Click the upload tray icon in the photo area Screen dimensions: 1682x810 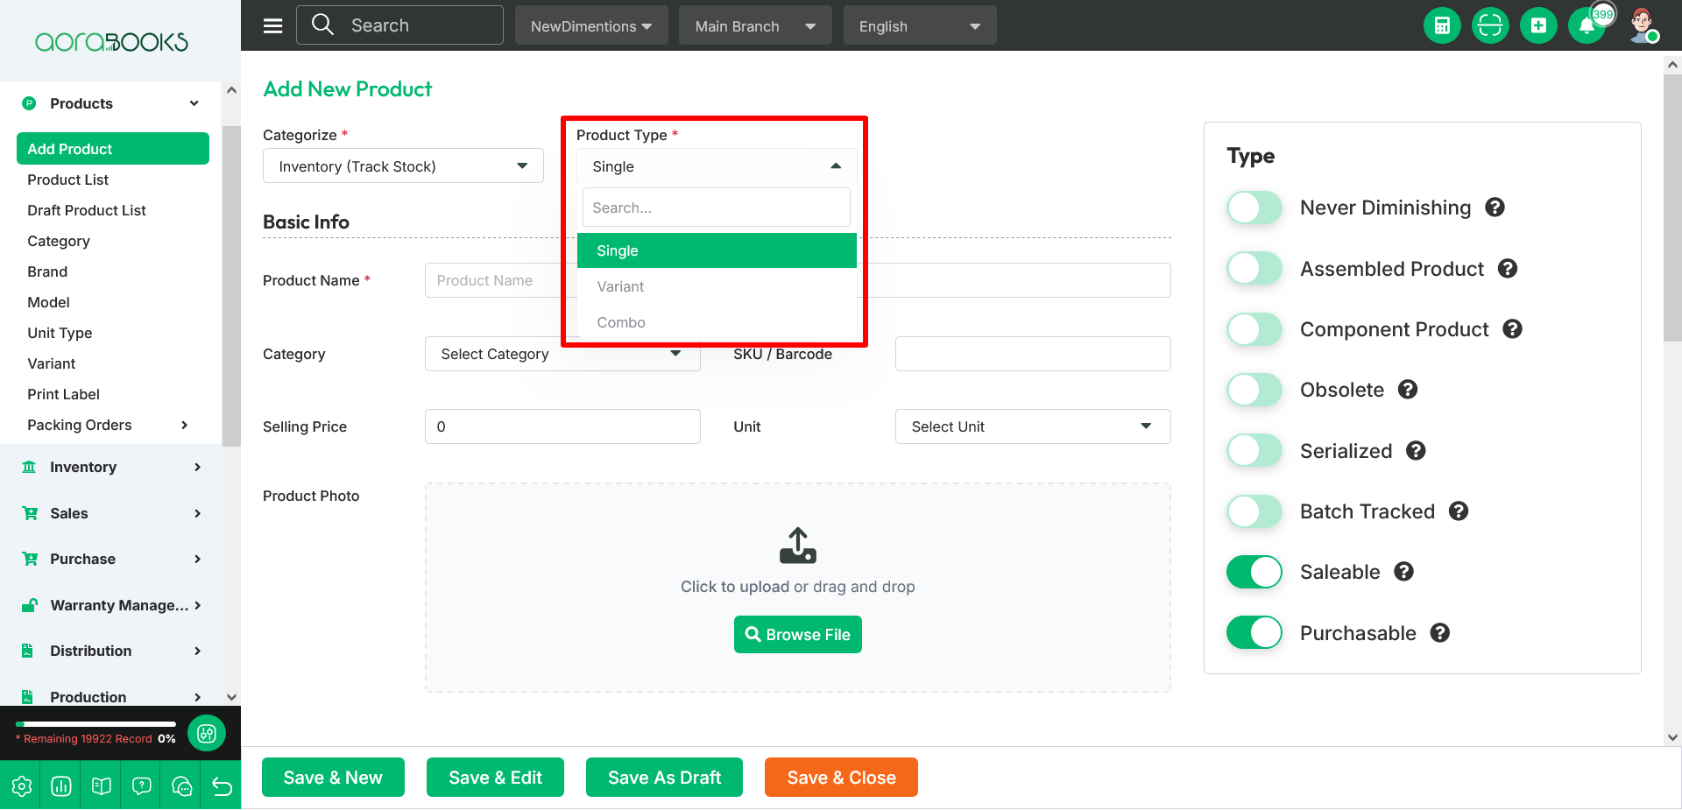(x=798, y=545)
